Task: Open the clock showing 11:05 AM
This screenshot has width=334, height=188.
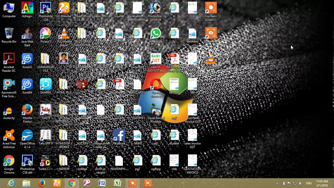Action: [x=322, y=183]
